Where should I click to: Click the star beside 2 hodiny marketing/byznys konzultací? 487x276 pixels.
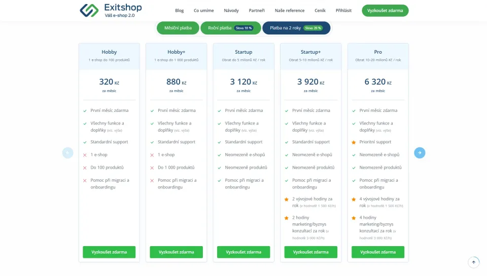pos(286,218)
